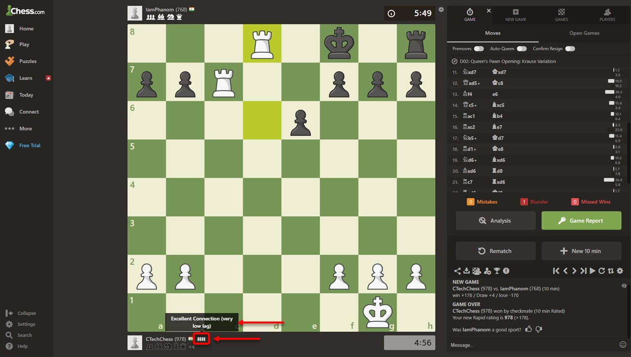Click the board-with-players icon
631x357 pixels.
coord(477,271)
